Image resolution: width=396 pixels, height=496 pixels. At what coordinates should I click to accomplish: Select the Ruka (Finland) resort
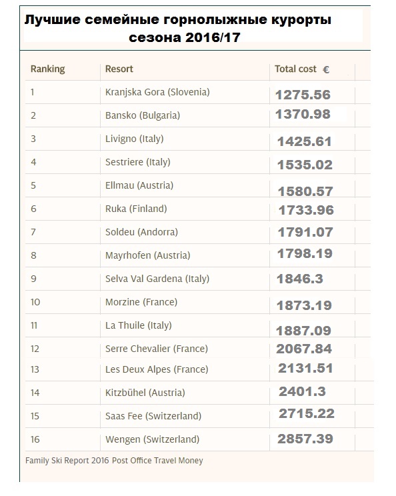pyautogui.click(x=136, y=209)
